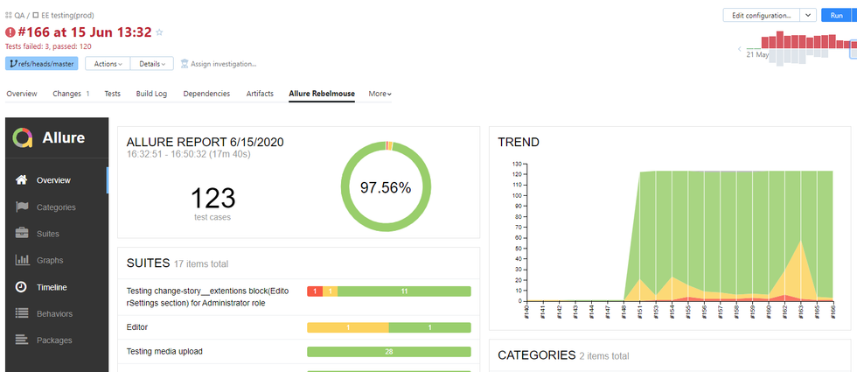Image resolution: width=857 pixels, height=372 pixels.
Task: Click the blue Run button
Action: pyautogui.click(x=838, y=16)
